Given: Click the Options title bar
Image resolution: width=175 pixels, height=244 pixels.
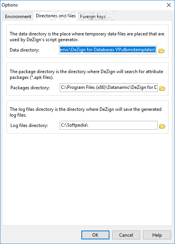Looking at the screenshot, I should [82, 5].
